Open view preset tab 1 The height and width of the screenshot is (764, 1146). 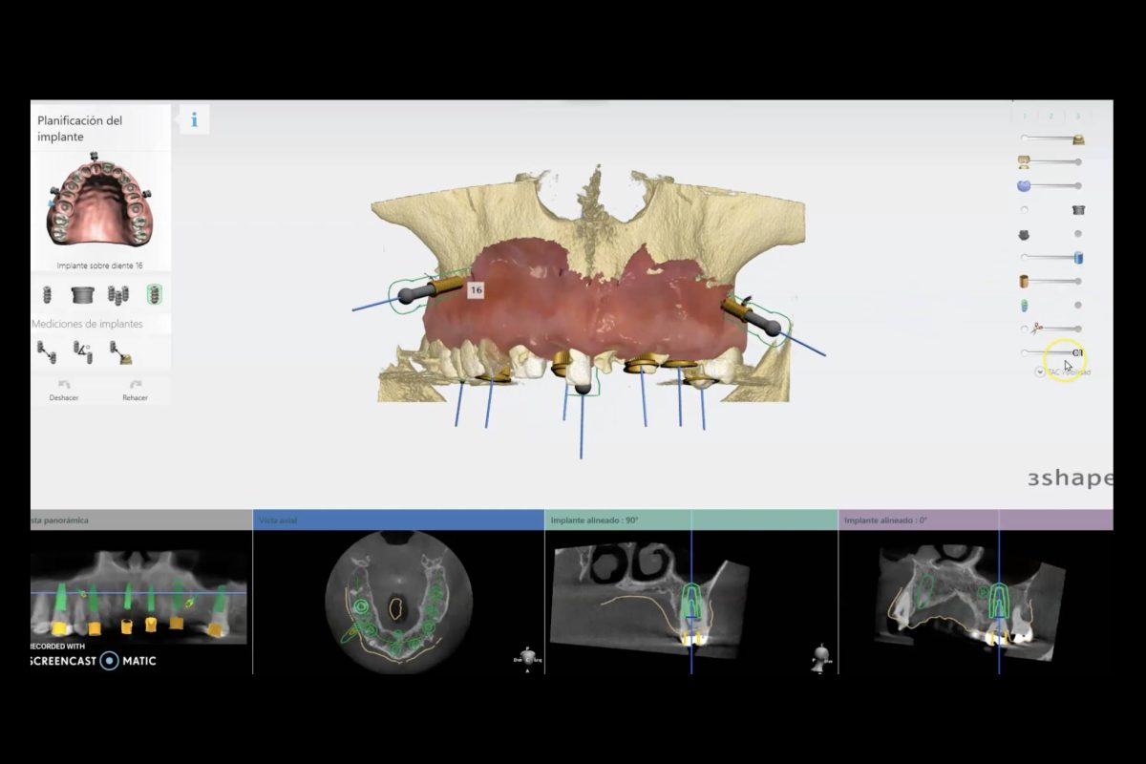click(1025, 116)
